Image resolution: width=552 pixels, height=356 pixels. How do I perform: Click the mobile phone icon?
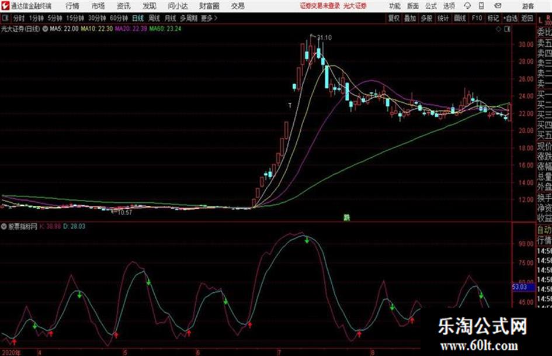481,6
